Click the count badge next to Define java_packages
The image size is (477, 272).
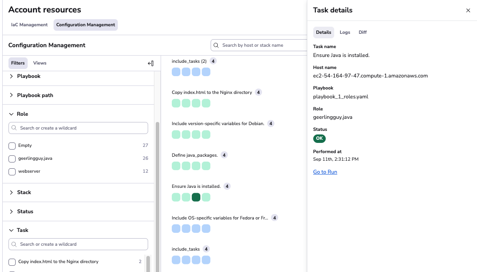(x=224, y=155)
